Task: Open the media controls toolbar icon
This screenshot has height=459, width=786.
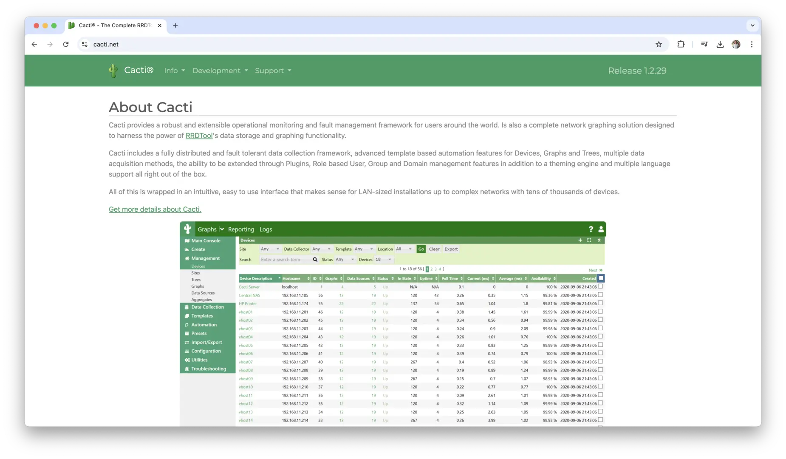Action: (704, 44)
